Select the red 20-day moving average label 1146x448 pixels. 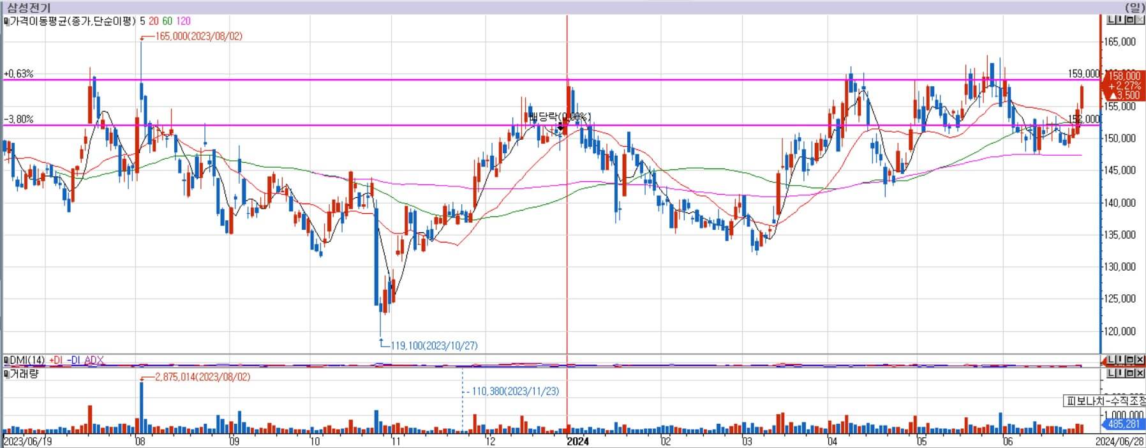point(154,21)
